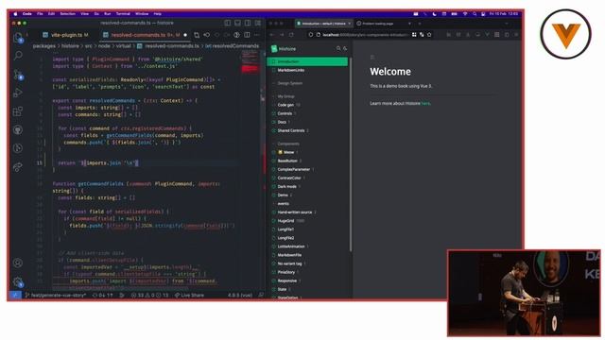Open the Terminal menu
The image size is (605, 340).
123,14
